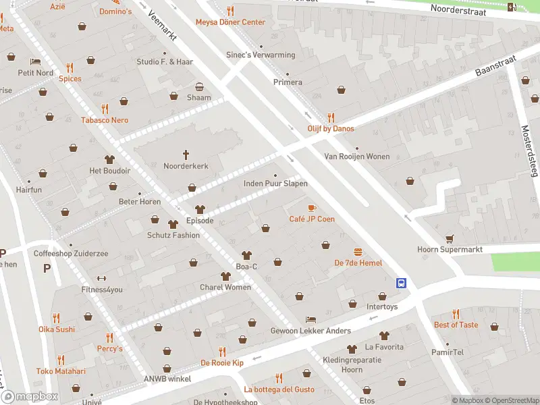Viewport: 540px width, 405px height.
Task: Select the Petit Nord hotel bed icon
Action: (36, 62)
